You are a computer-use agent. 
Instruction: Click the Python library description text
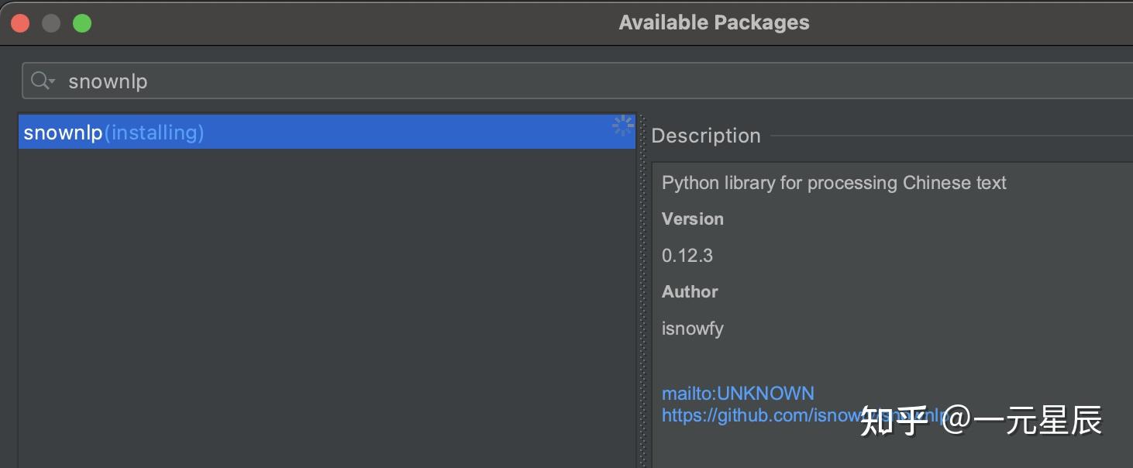point(834,183)
